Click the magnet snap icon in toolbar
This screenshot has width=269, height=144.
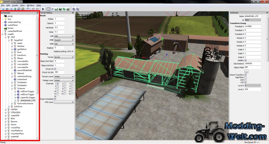[52, 9]
